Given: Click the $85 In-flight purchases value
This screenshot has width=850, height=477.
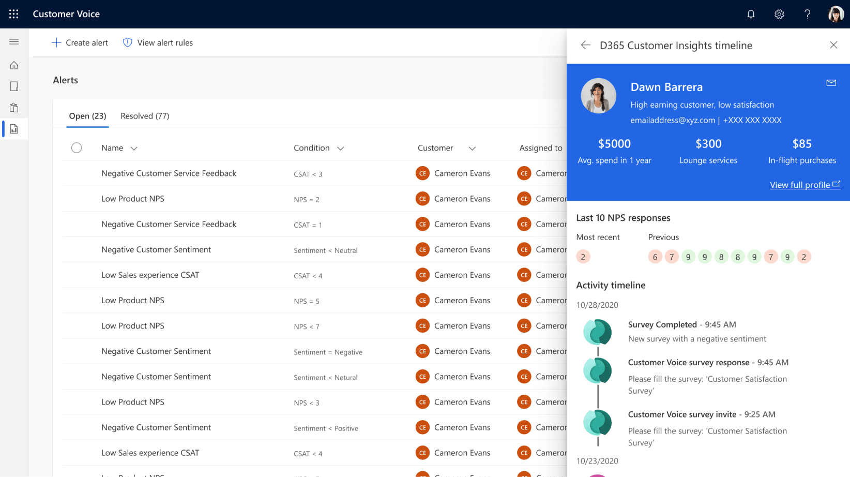Looking at the screenshot, I should point(802,144).
